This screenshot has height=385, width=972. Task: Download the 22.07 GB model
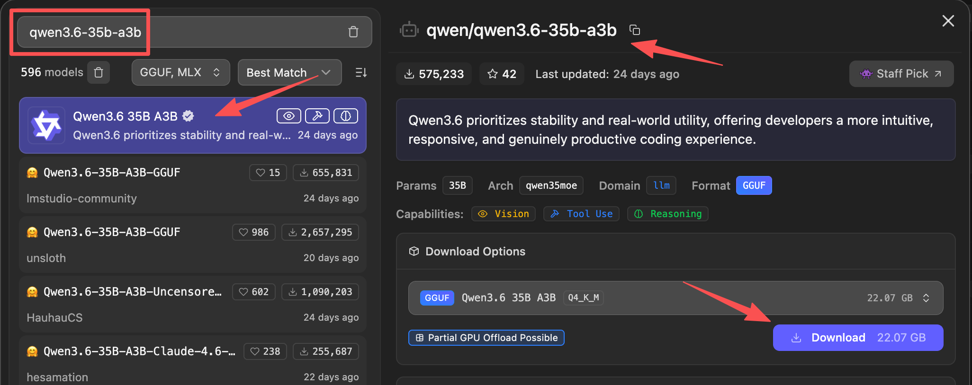(x=858, y=338)
